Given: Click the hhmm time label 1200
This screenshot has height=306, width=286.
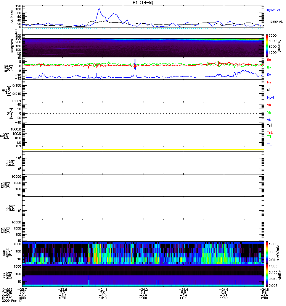Looking at the screenshot, I should 264,298.
